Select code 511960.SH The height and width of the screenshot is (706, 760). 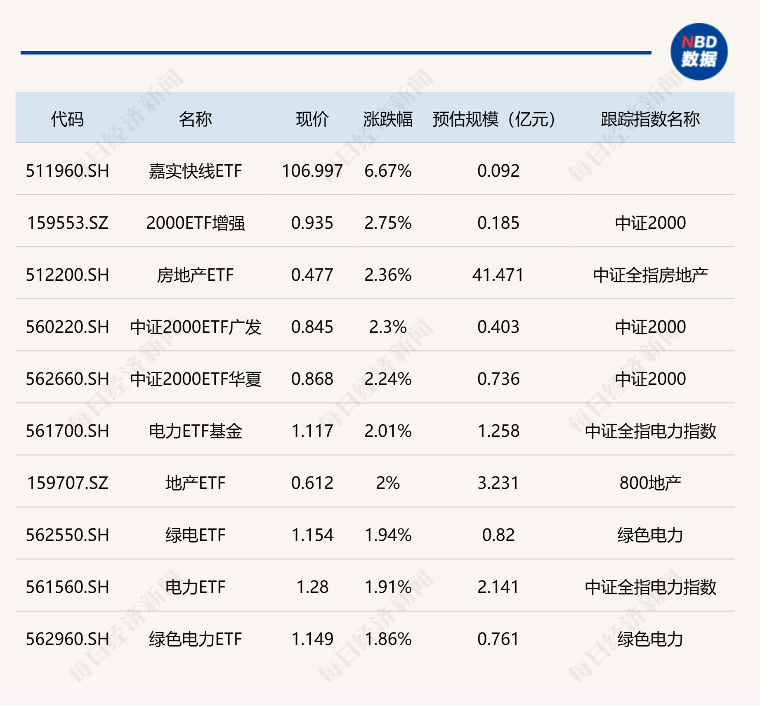pyautogui.click(x=67, y=171)
